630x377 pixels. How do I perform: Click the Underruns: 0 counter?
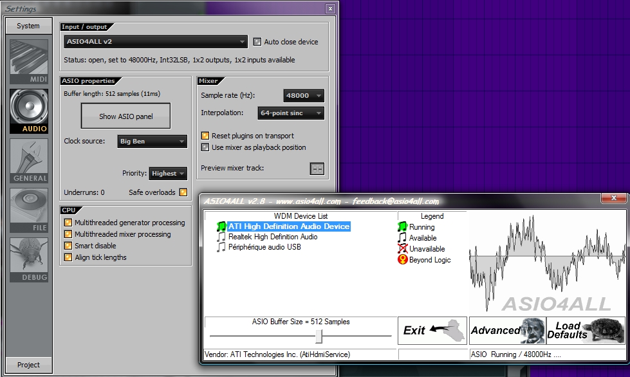(x=84, y=192)
